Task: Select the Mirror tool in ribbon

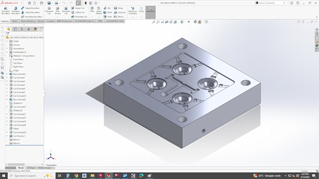Action: pyautogui.click(x=119, y=17)
